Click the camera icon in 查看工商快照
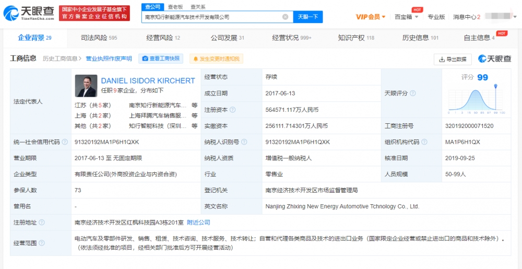 tap(145, 59)
